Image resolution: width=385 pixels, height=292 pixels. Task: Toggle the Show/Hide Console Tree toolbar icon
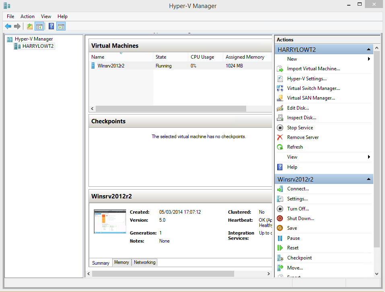click(39, 26)
